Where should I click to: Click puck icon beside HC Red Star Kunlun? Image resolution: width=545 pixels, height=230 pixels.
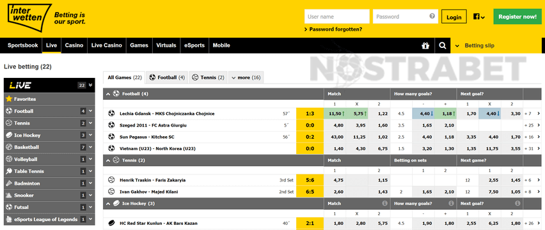click(111, 224)
